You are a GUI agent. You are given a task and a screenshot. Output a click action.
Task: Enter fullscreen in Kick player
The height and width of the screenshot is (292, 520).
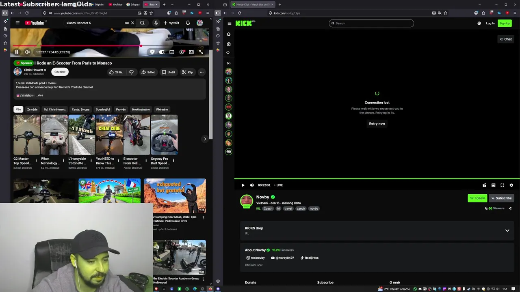point(502,185)
